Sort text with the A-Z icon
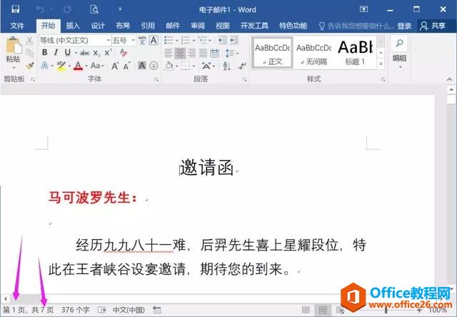Image resolution: width=457 pixels, height=317 pixels. click(x=227, y=66)
